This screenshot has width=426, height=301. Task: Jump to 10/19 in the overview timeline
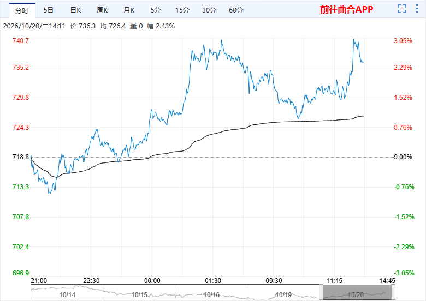(x=283, y=295)
